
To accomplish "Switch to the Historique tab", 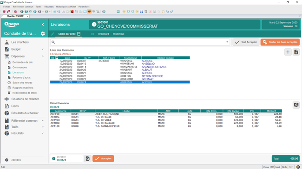I will click(118, 34).
